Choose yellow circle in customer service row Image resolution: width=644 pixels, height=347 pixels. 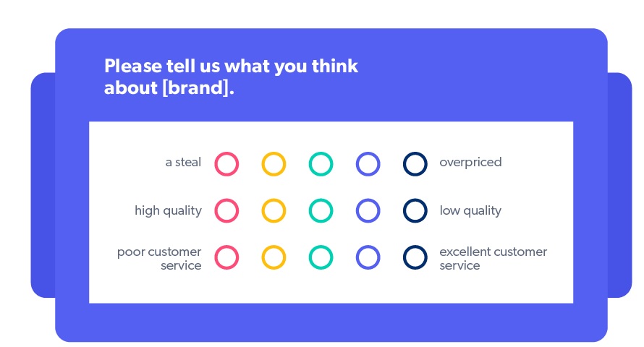274,257
